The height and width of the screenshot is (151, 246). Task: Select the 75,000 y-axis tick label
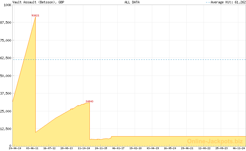click(6, 40)
